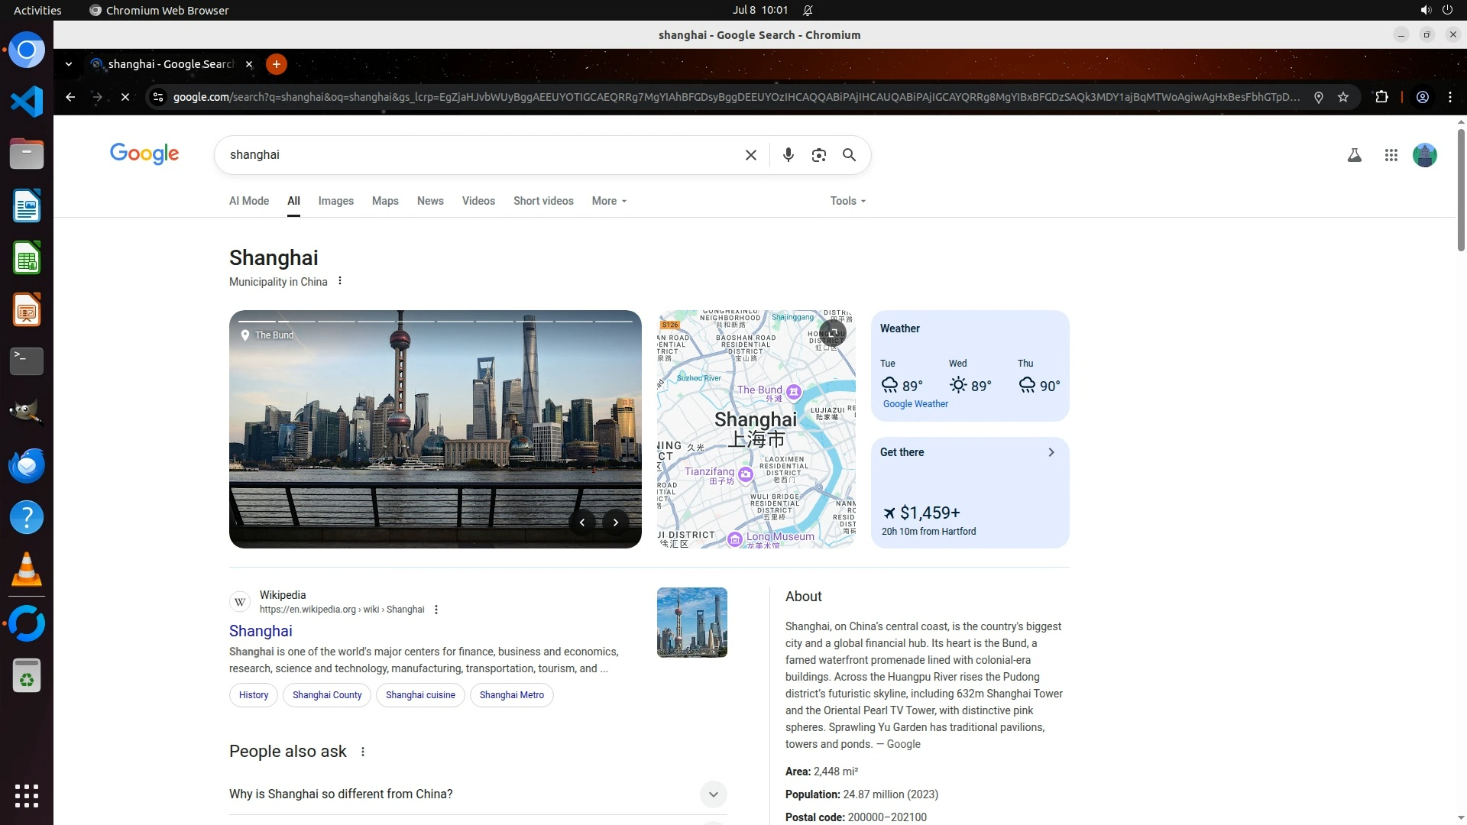Click the voice search microphone icon
The image size is (1467, 825).
click(x=788, y=155)
